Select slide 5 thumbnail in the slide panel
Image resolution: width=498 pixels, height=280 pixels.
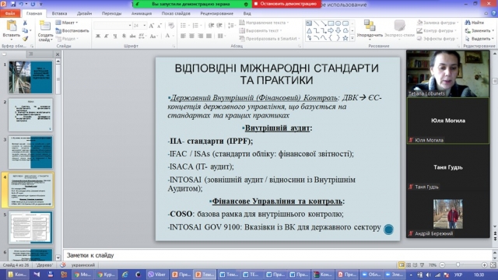[30, 228]
